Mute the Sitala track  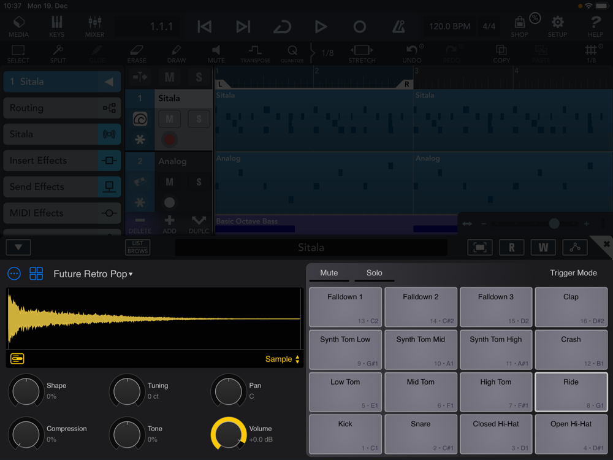169,119
